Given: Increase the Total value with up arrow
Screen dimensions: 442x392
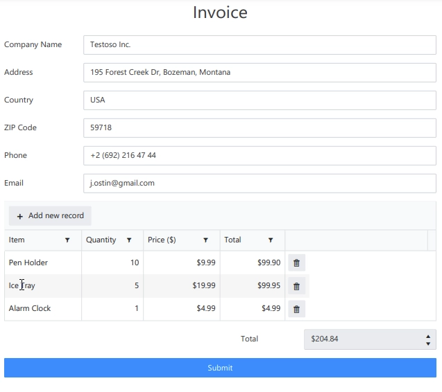Looking at the screenshot, I should [428, 337].
